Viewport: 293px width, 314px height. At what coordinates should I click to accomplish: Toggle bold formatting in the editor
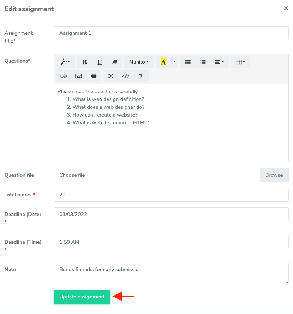tap(84, 62)
